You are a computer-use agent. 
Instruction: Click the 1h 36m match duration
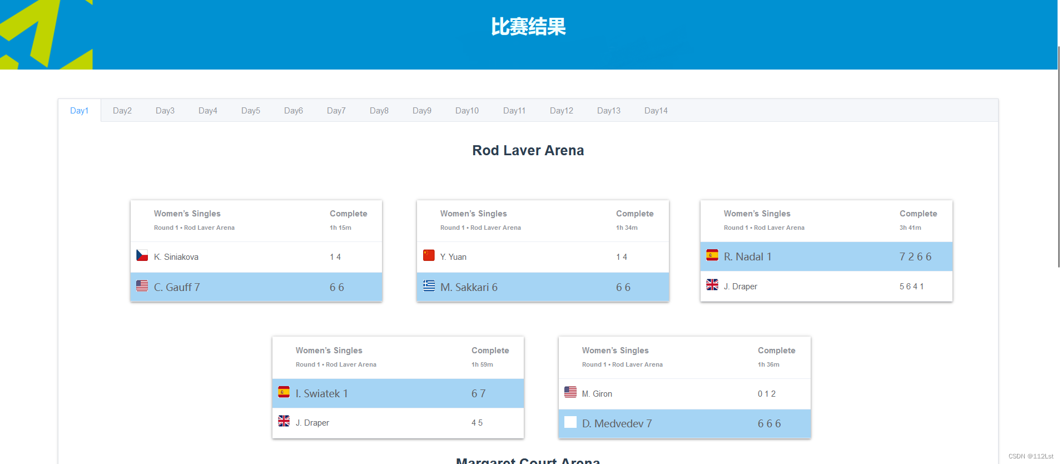768,364
